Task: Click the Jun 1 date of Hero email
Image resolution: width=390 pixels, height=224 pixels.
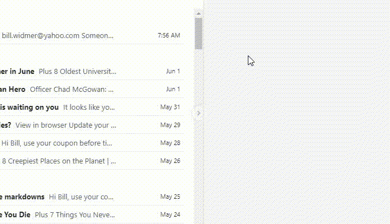Action: (x=173, y=89)
